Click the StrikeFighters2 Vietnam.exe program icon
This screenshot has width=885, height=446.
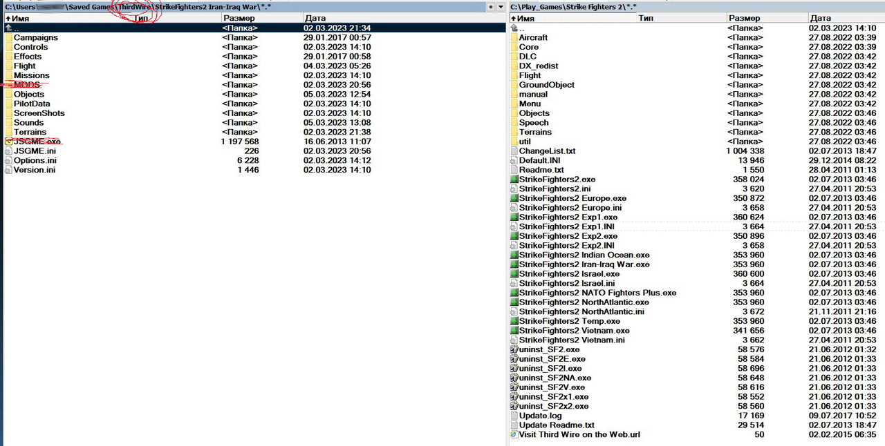[x=514, y=331]
